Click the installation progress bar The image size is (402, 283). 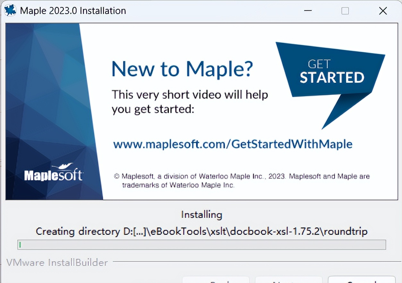click(x=201, y=245)
